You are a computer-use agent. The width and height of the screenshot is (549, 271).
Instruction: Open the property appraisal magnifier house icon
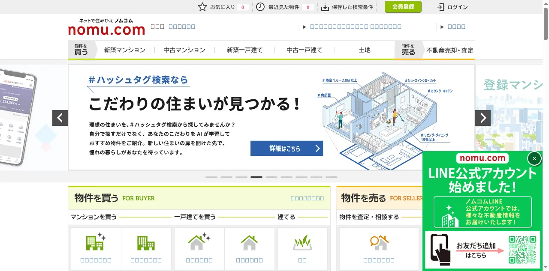point(379,243)
